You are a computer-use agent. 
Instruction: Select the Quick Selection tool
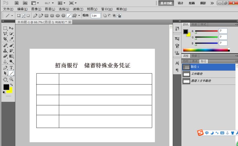(x=11, y=34)
